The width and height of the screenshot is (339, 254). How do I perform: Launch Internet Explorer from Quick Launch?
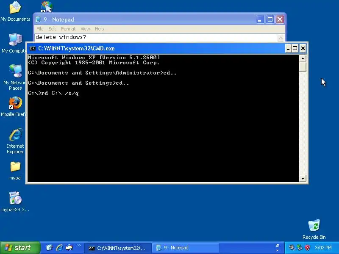pos(59,248)
